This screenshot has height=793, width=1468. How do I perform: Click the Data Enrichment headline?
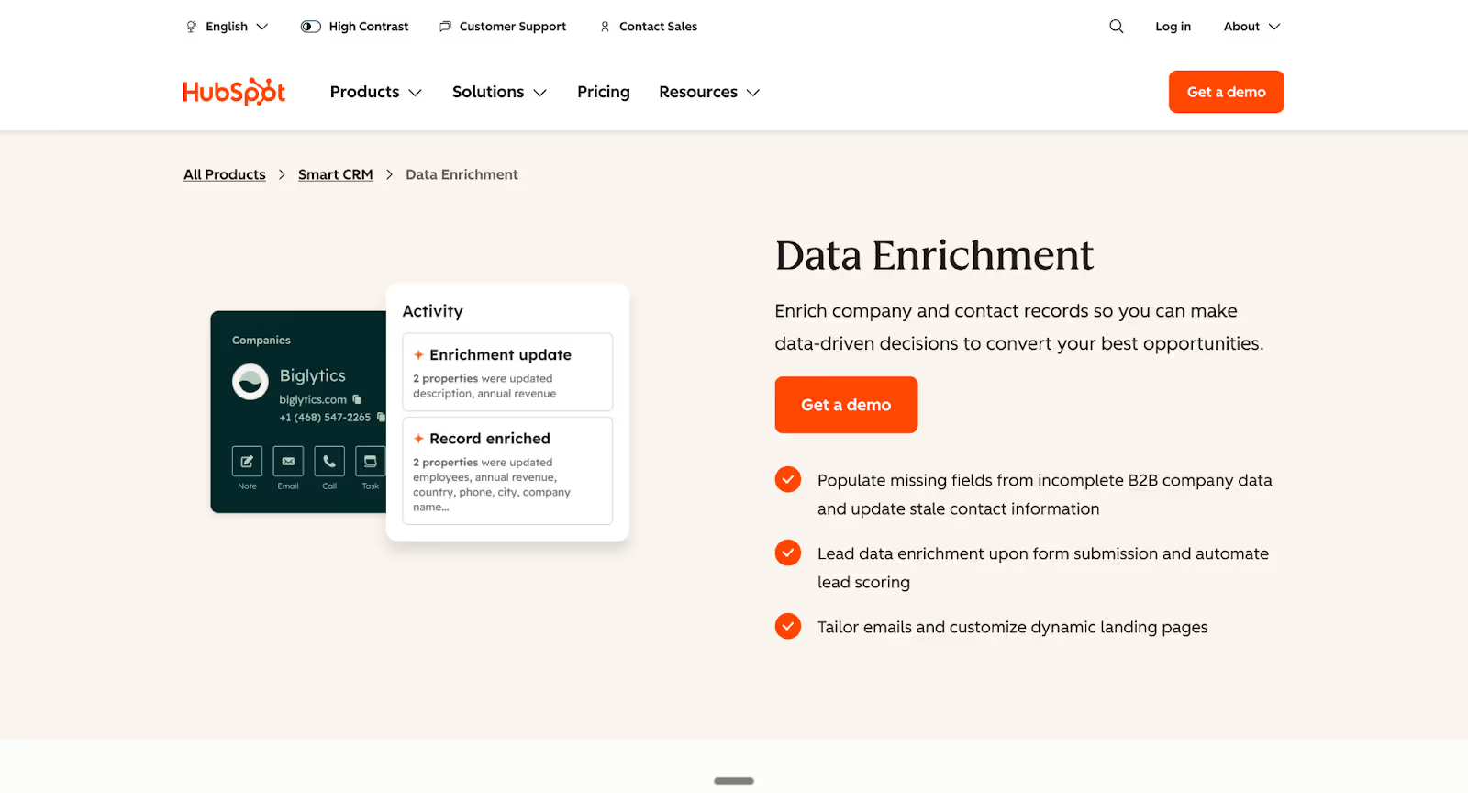coord(934,255)
